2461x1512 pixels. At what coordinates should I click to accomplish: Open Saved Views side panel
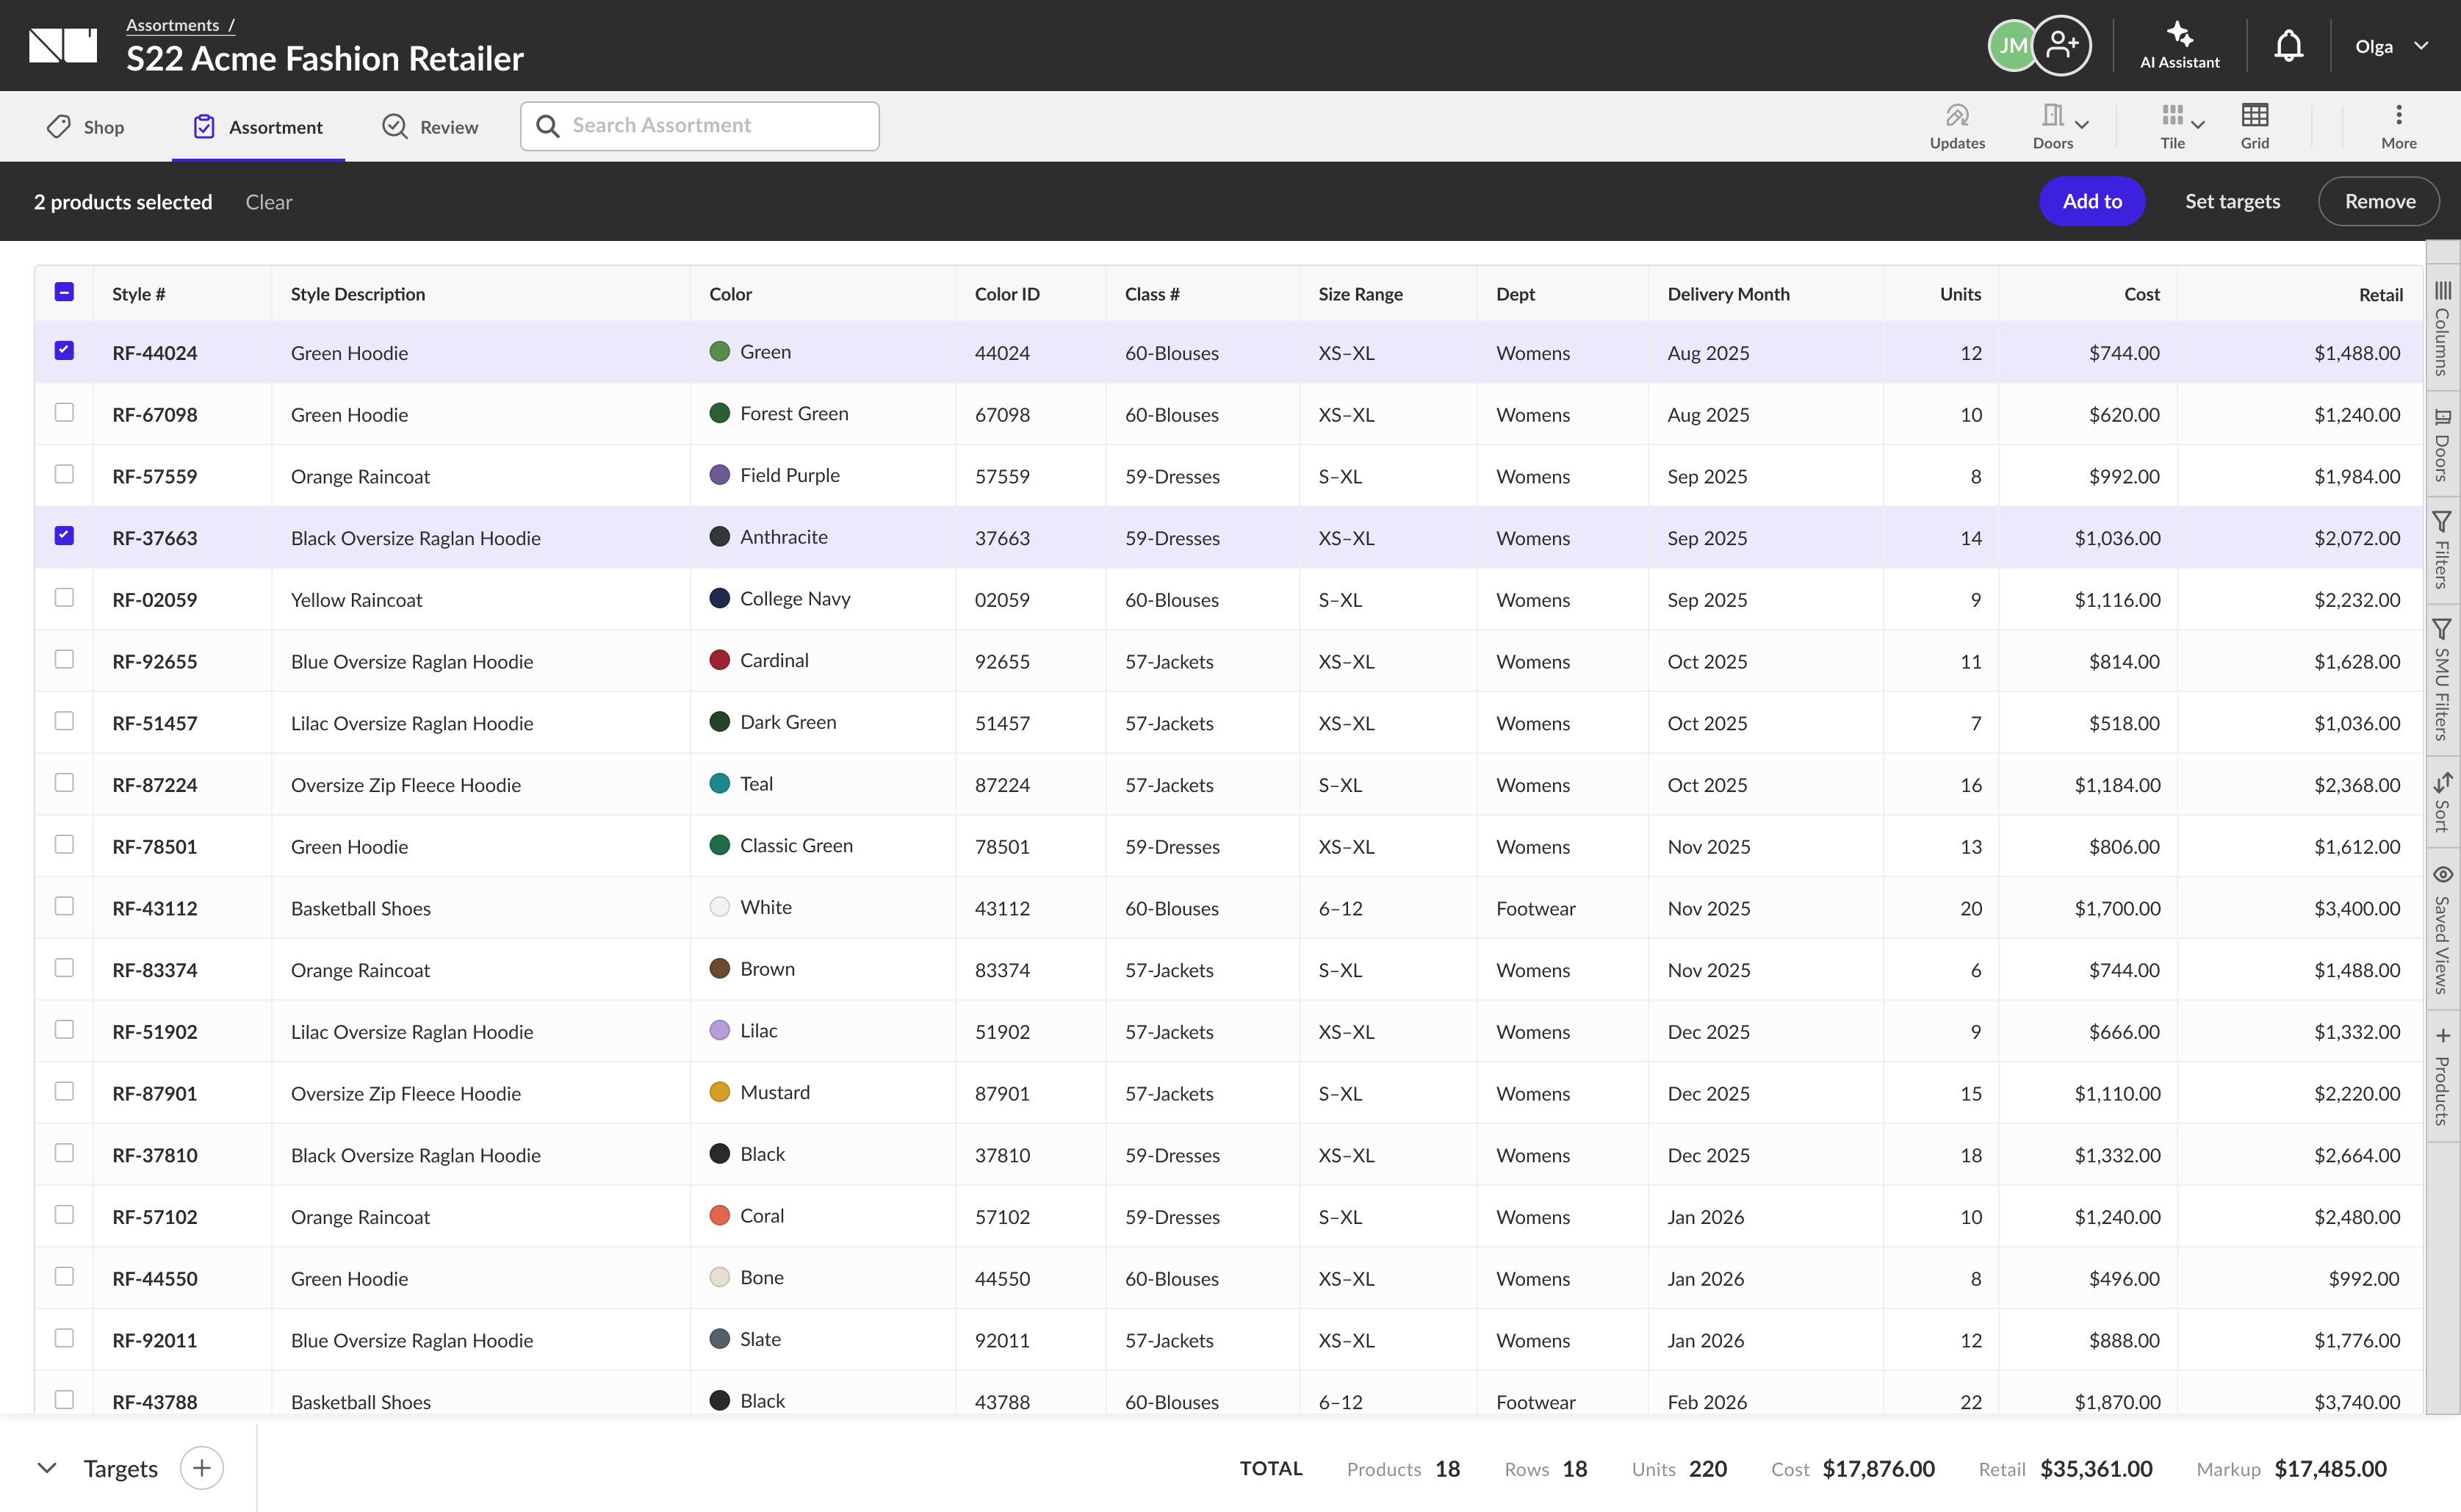(x=2442, y=930)
